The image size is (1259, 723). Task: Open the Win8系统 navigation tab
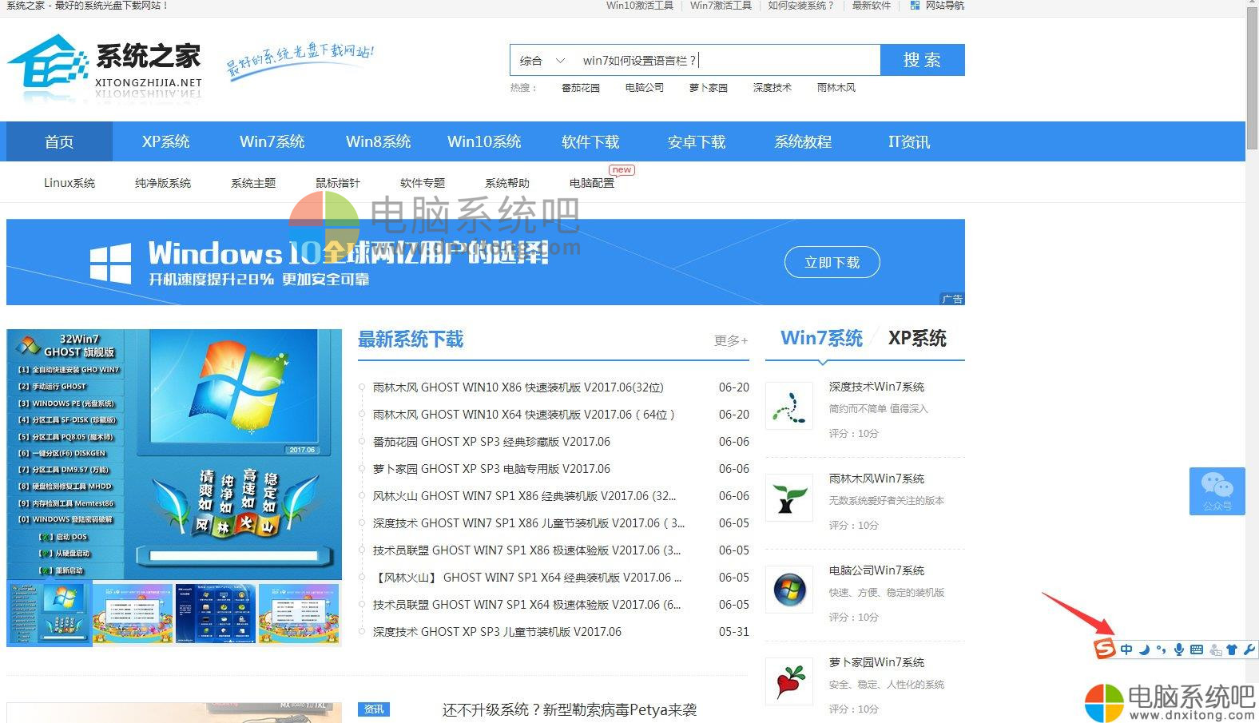[378, 141]
